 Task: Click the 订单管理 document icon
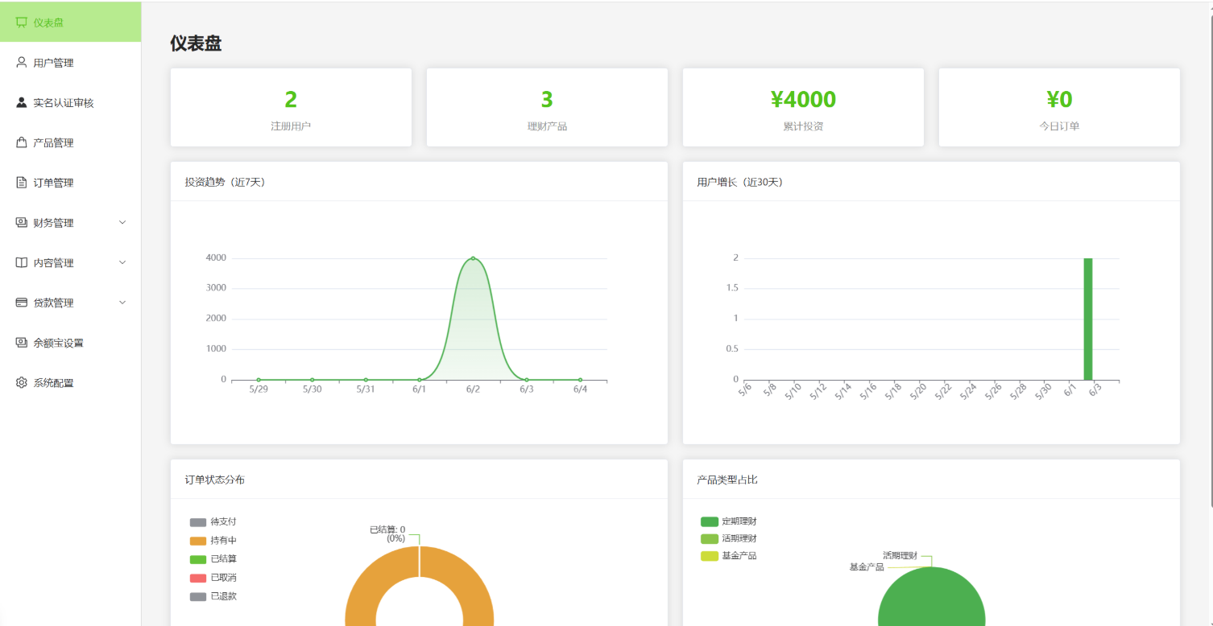pyautogui.click(x=22, y=183)
